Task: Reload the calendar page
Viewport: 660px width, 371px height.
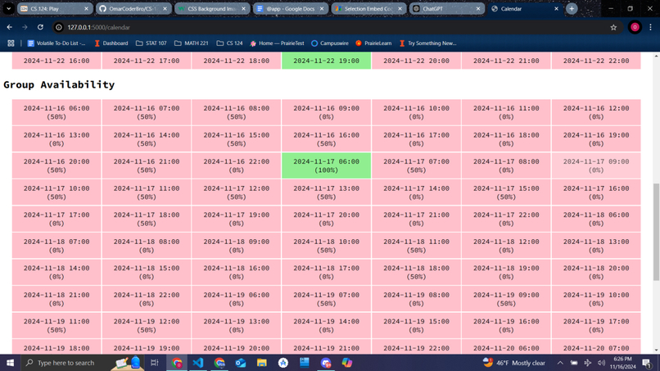Action: point(40,27)
